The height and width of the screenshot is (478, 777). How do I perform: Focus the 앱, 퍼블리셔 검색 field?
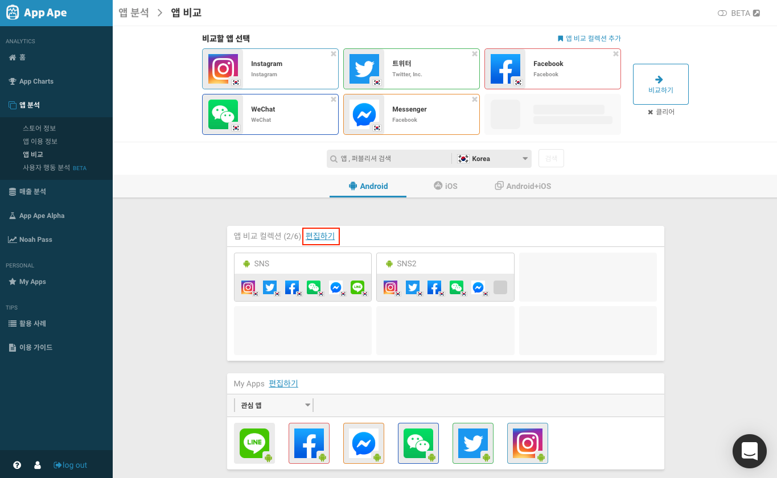pyautogui.click(x=389, y=159)
